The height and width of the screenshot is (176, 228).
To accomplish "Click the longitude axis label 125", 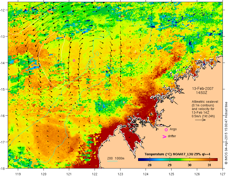I will click(x=172, y=174).
